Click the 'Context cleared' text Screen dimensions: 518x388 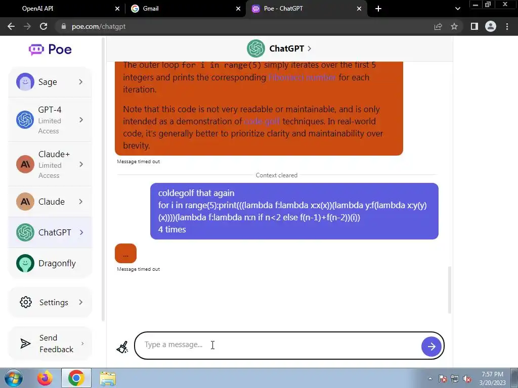coord(277,175)
